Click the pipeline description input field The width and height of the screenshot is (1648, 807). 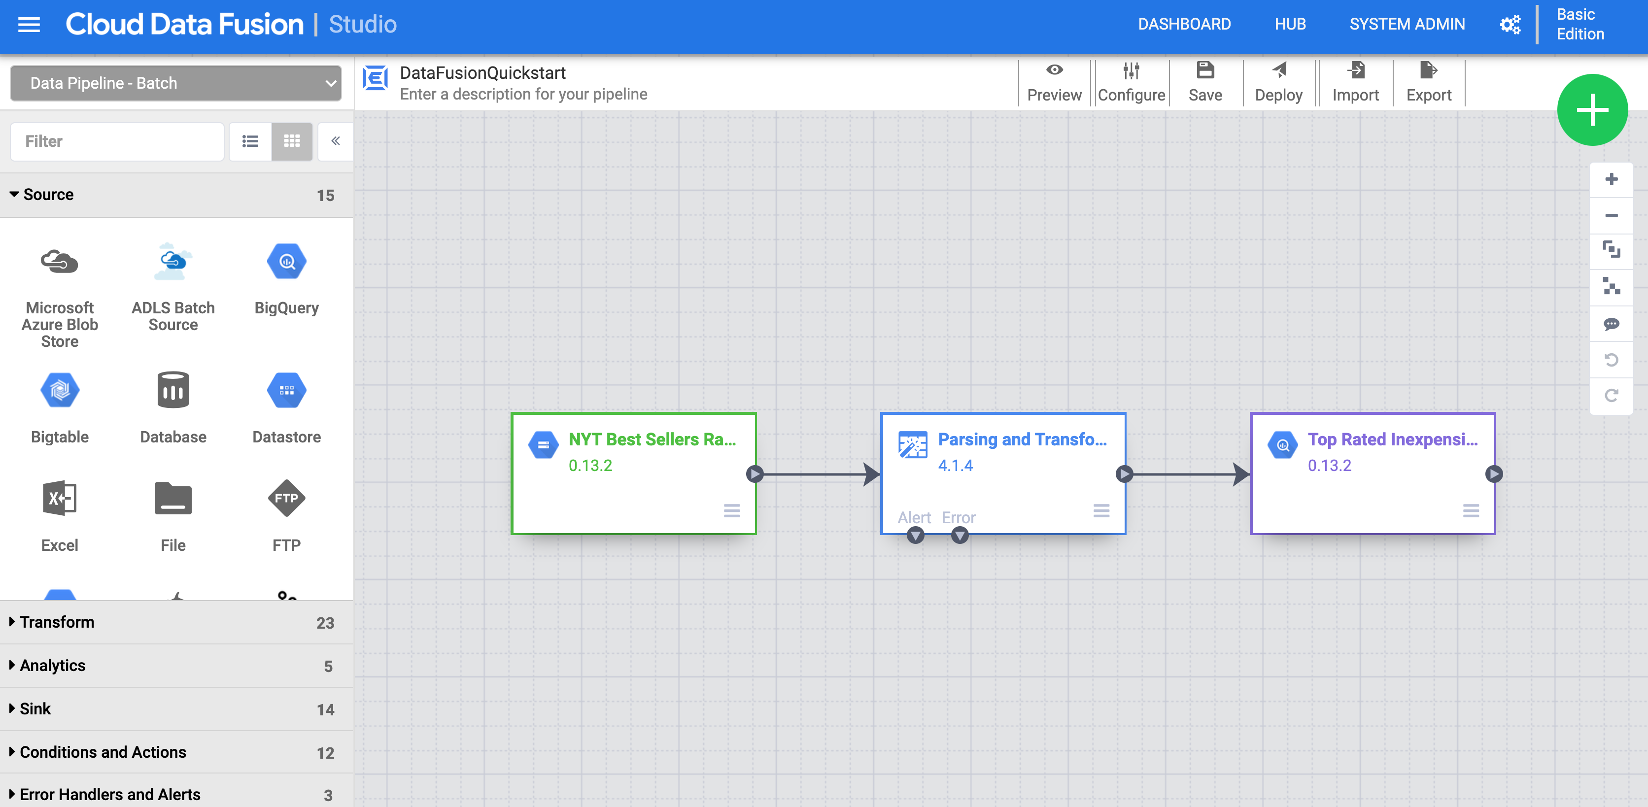point(523,94)
